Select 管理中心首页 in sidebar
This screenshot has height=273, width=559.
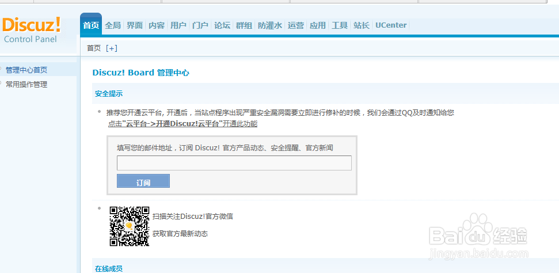tap(26, 70)
